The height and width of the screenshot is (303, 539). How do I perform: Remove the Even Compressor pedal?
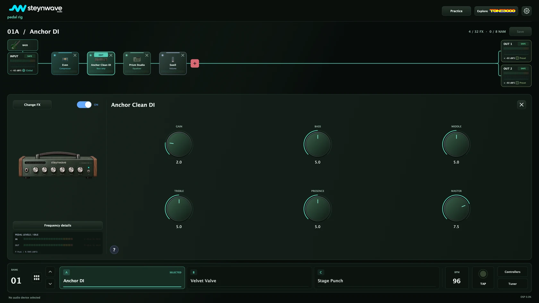pyautogui.click(x=75, y=55)
